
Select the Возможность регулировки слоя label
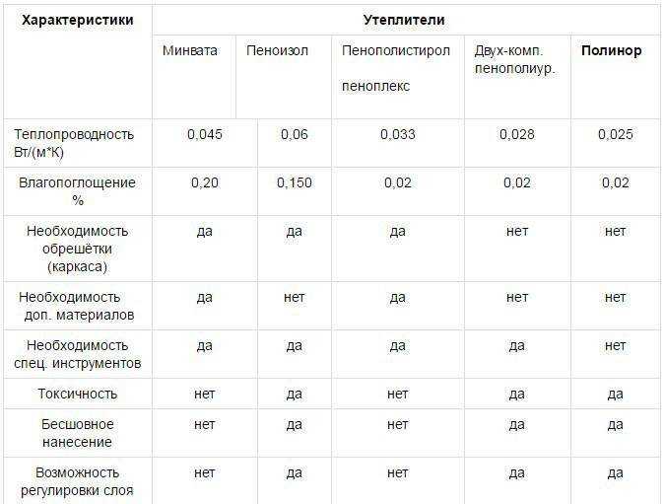tap(77, 481)
